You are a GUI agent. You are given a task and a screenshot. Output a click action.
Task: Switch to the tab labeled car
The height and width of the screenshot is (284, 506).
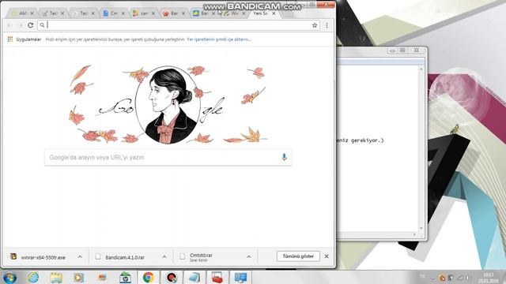click(144, 13)
